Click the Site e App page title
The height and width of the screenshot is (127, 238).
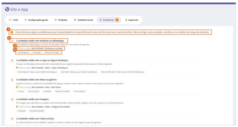click(19, 9)
